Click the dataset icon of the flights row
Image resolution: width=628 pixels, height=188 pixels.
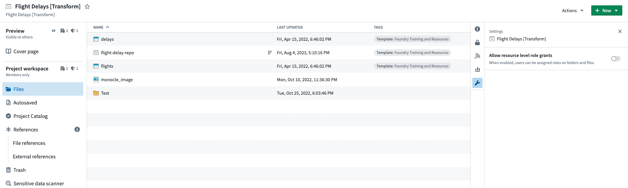point(96,66)
